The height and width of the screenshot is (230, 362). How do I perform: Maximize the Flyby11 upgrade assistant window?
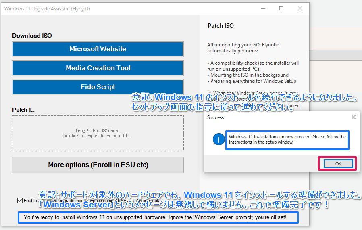(x=281, y=9)
